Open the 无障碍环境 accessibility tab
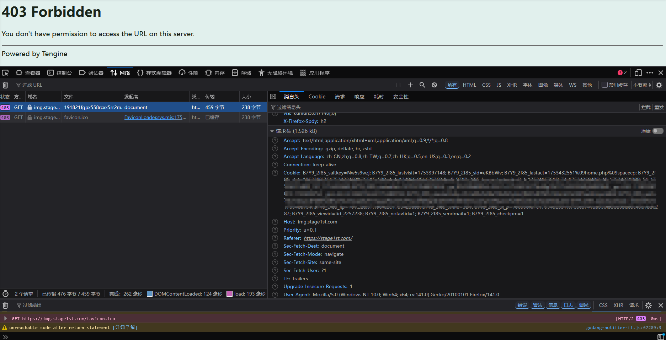Screen dimensions: 666x340 276,73
